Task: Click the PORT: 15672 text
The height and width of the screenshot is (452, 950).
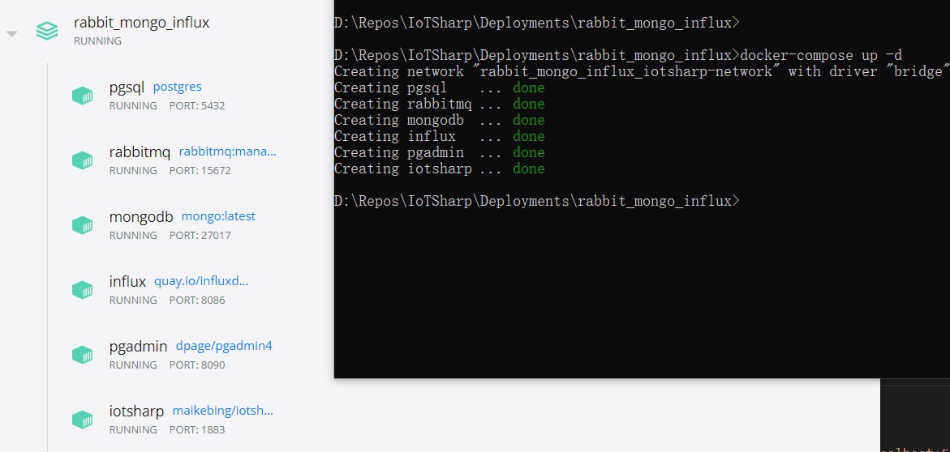Action: (x=200, y=171)
